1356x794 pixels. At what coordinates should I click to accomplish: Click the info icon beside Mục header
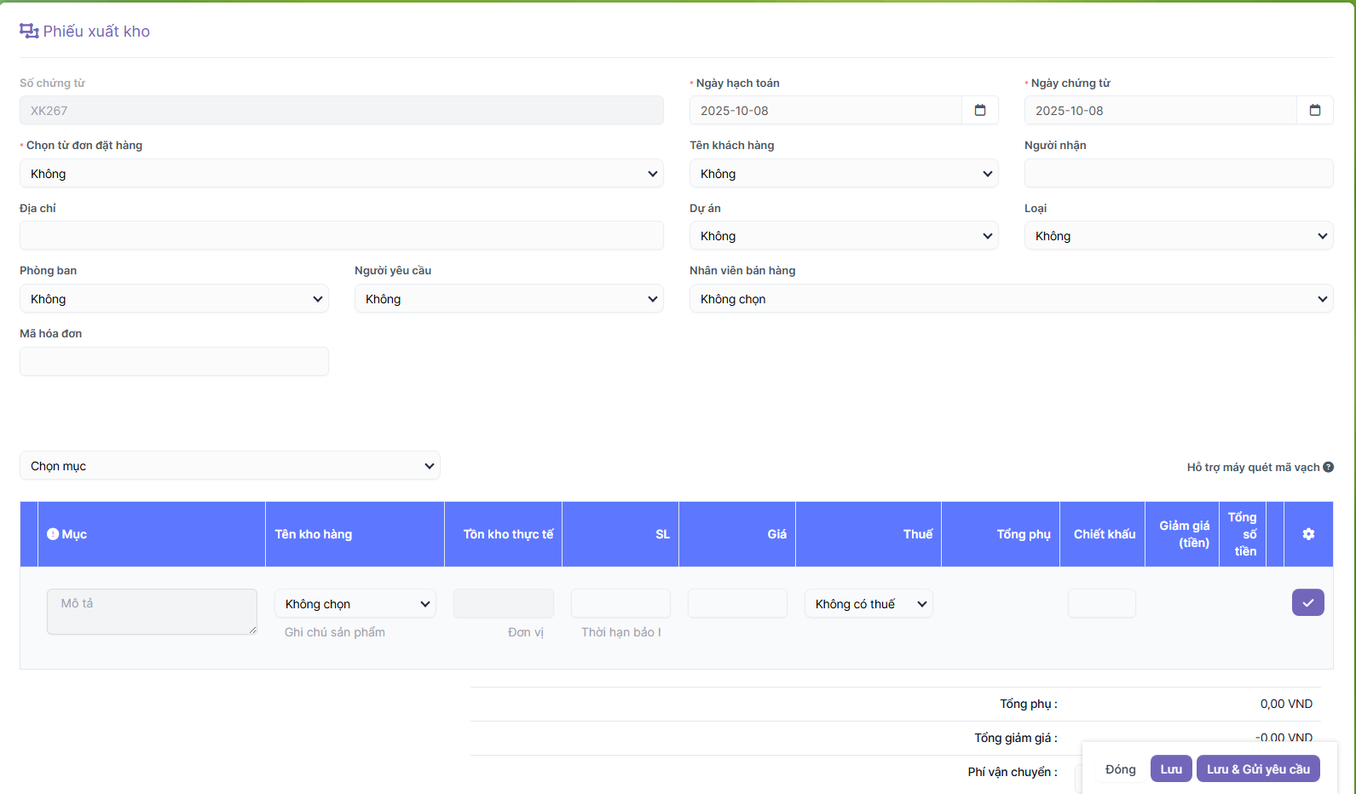(53, 534)
